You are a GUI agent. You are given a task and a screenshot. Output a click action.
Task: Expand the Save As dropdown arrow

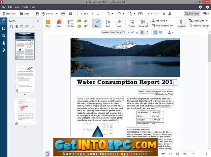[x=57, y=13]
